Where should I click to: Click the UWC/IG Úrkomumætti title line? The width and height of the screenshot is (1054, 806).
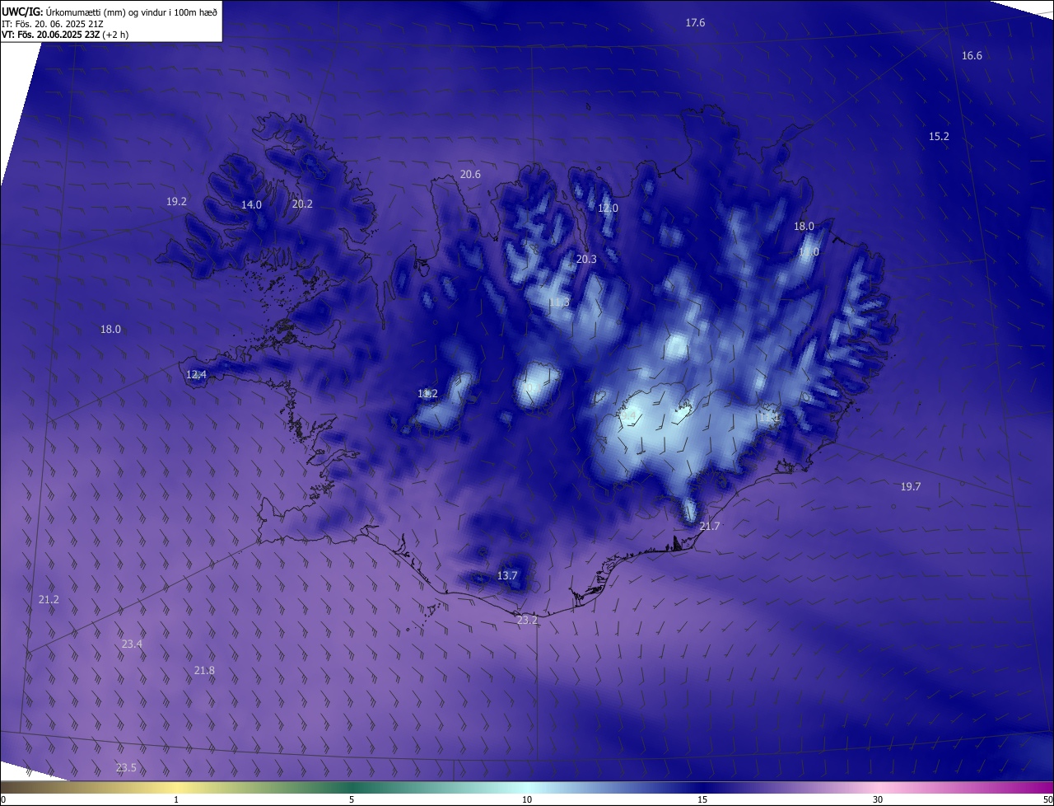110,12
